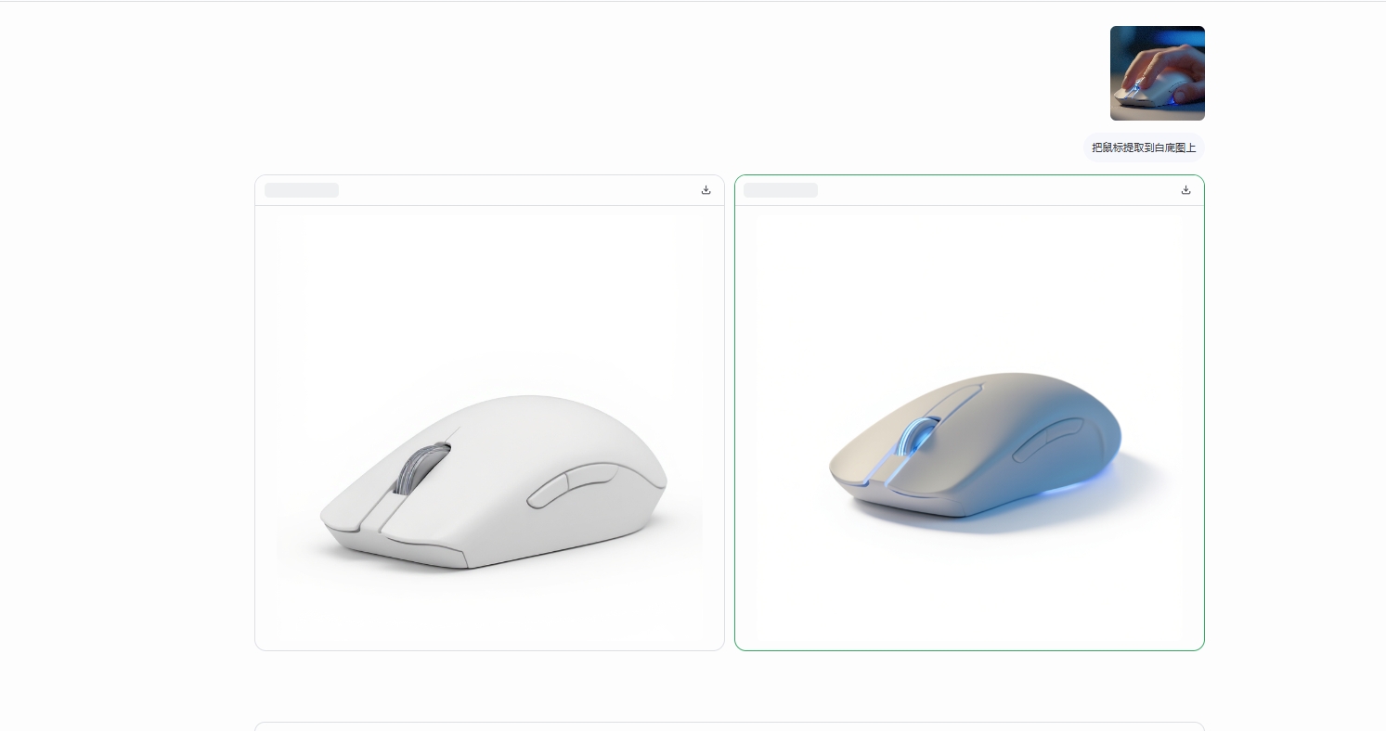This screenshot has height=731, width=1386.
Task: Select the green-bordered right result card header
Action: click(x=969, y=190)
